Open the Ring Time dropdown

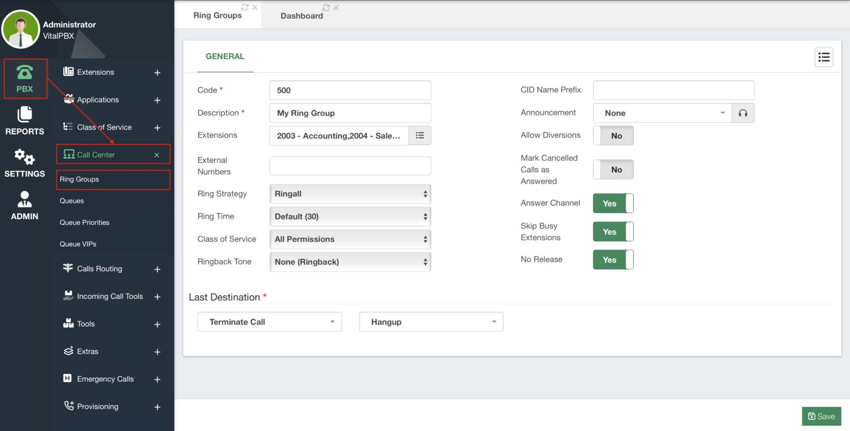[350, 216]
